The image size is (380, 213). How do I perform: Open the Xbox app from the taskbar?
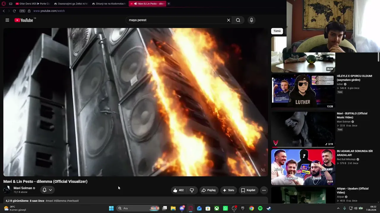217,208
